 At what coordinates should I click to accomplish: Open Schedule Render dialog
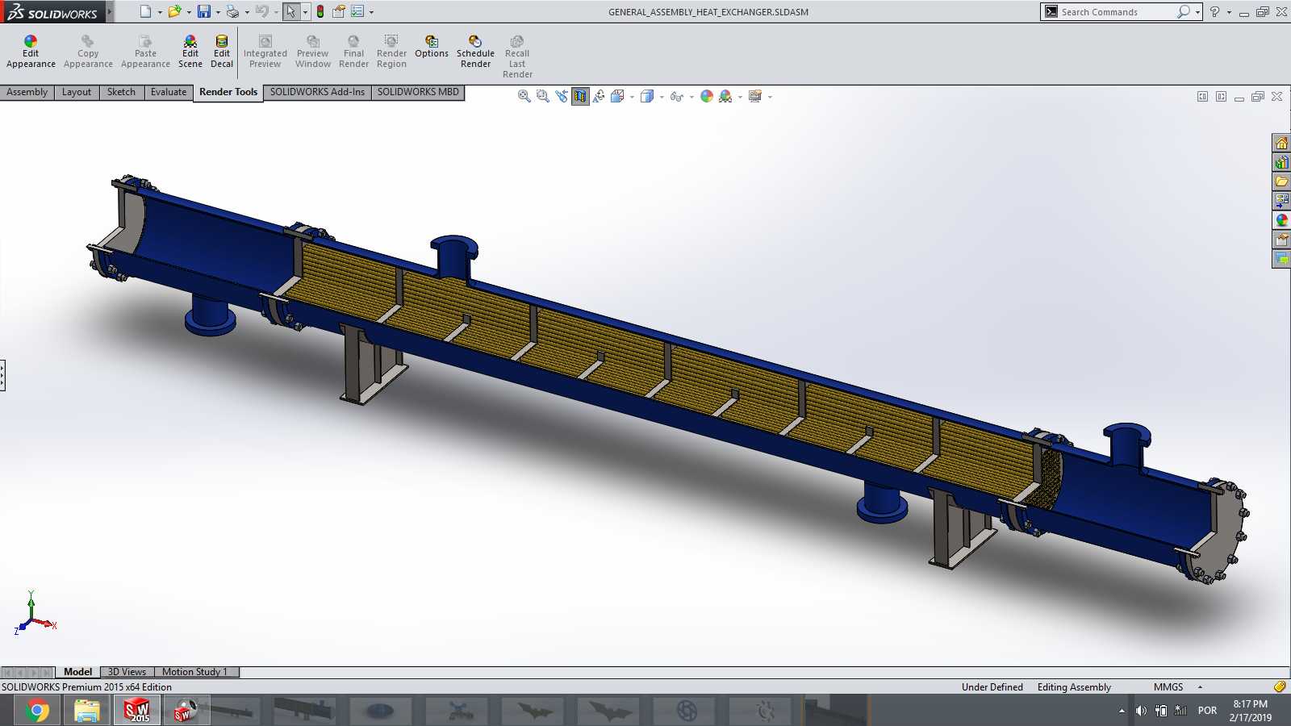[475, 52]
